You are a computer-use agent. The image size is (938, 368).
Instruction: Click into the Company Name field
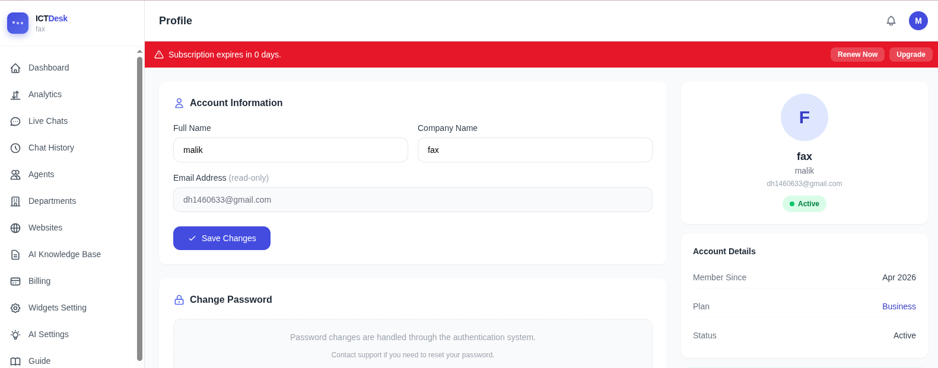[x=535, y=150]
